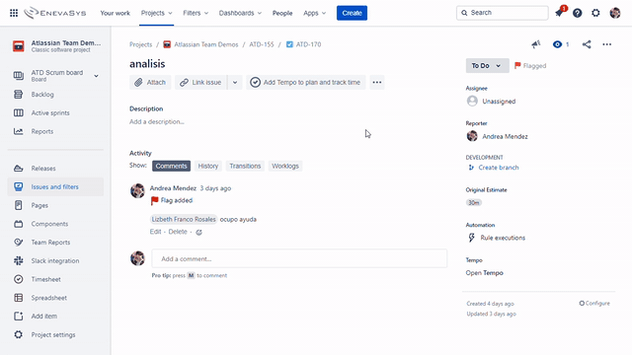Click the Atlassian Team Demos project avatar
The width and height of the screenshot is (632, 355).
click(x=19, y=46)
